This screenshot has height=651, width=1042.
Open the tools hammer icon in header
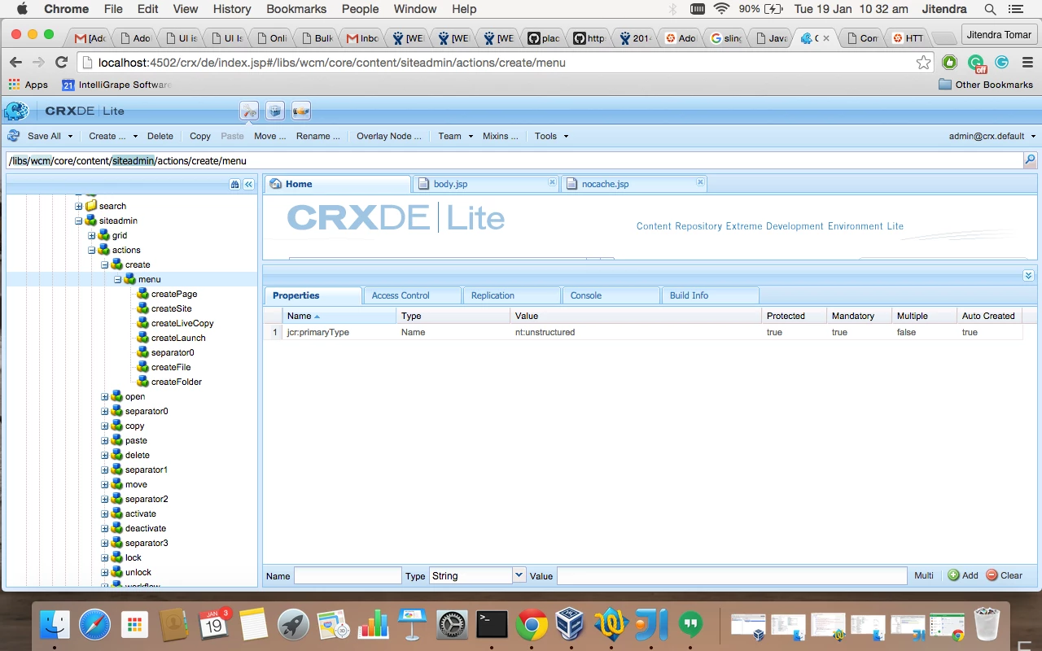tap(249, 111)
